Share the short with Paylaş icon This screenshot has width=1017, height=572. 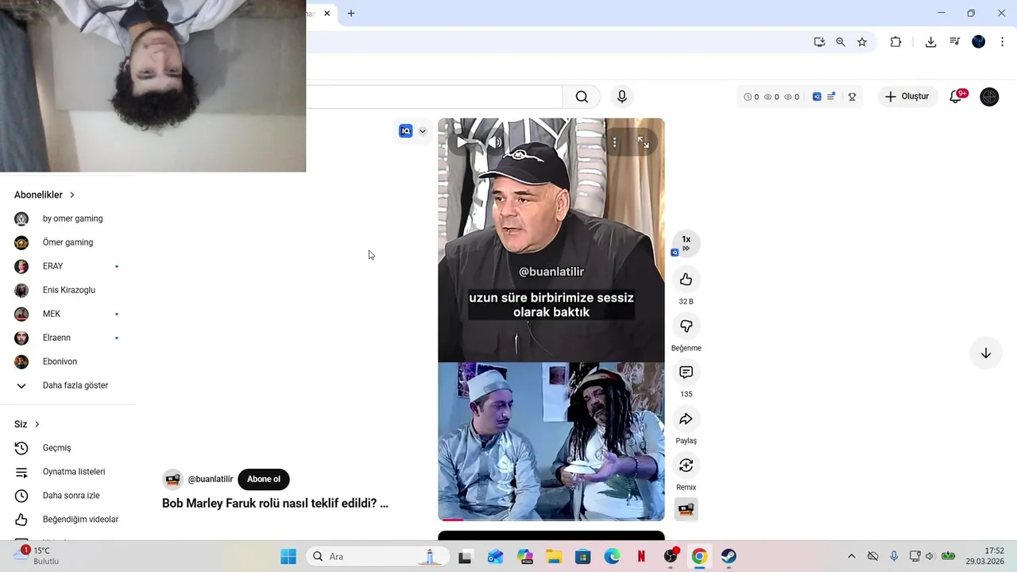tap(686, 419)
